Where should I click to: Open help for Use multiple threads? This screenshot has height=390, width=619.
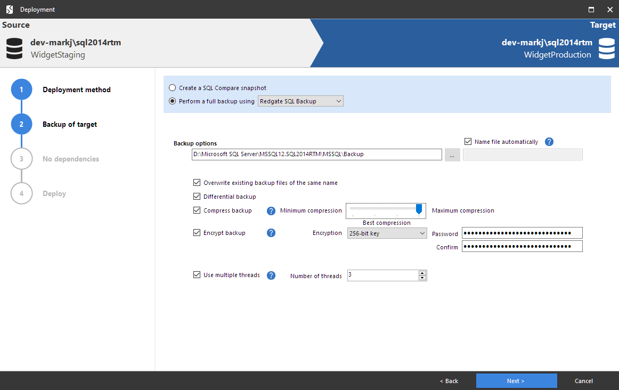click(271, 275)
